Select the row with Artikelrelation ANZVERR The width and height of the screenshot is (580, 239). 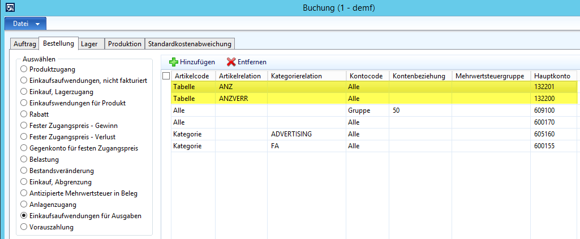(240, 99)
